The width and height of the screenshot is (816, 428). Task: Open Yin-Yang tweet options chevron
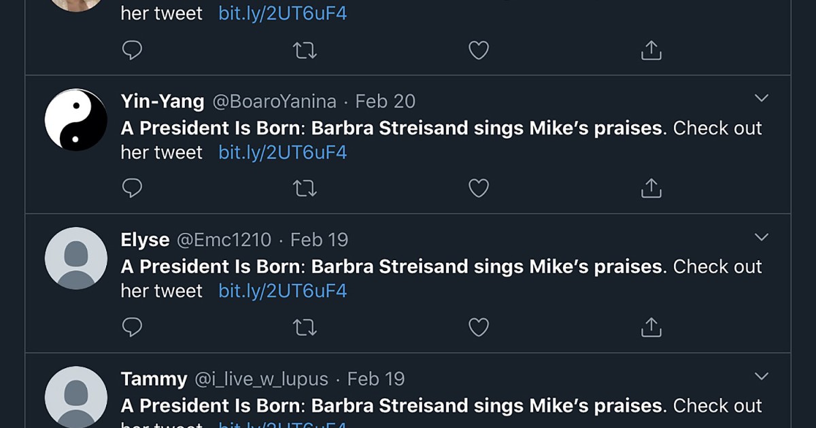pyautogui.click(x=762, y=99)
